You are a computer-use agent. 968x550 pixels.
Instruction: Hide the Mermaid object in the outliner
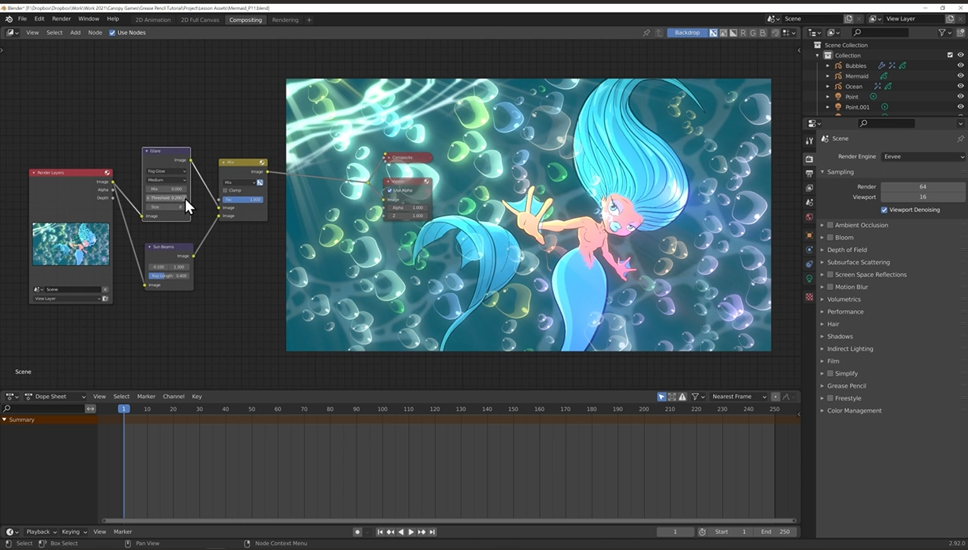[x=960, y=76]
